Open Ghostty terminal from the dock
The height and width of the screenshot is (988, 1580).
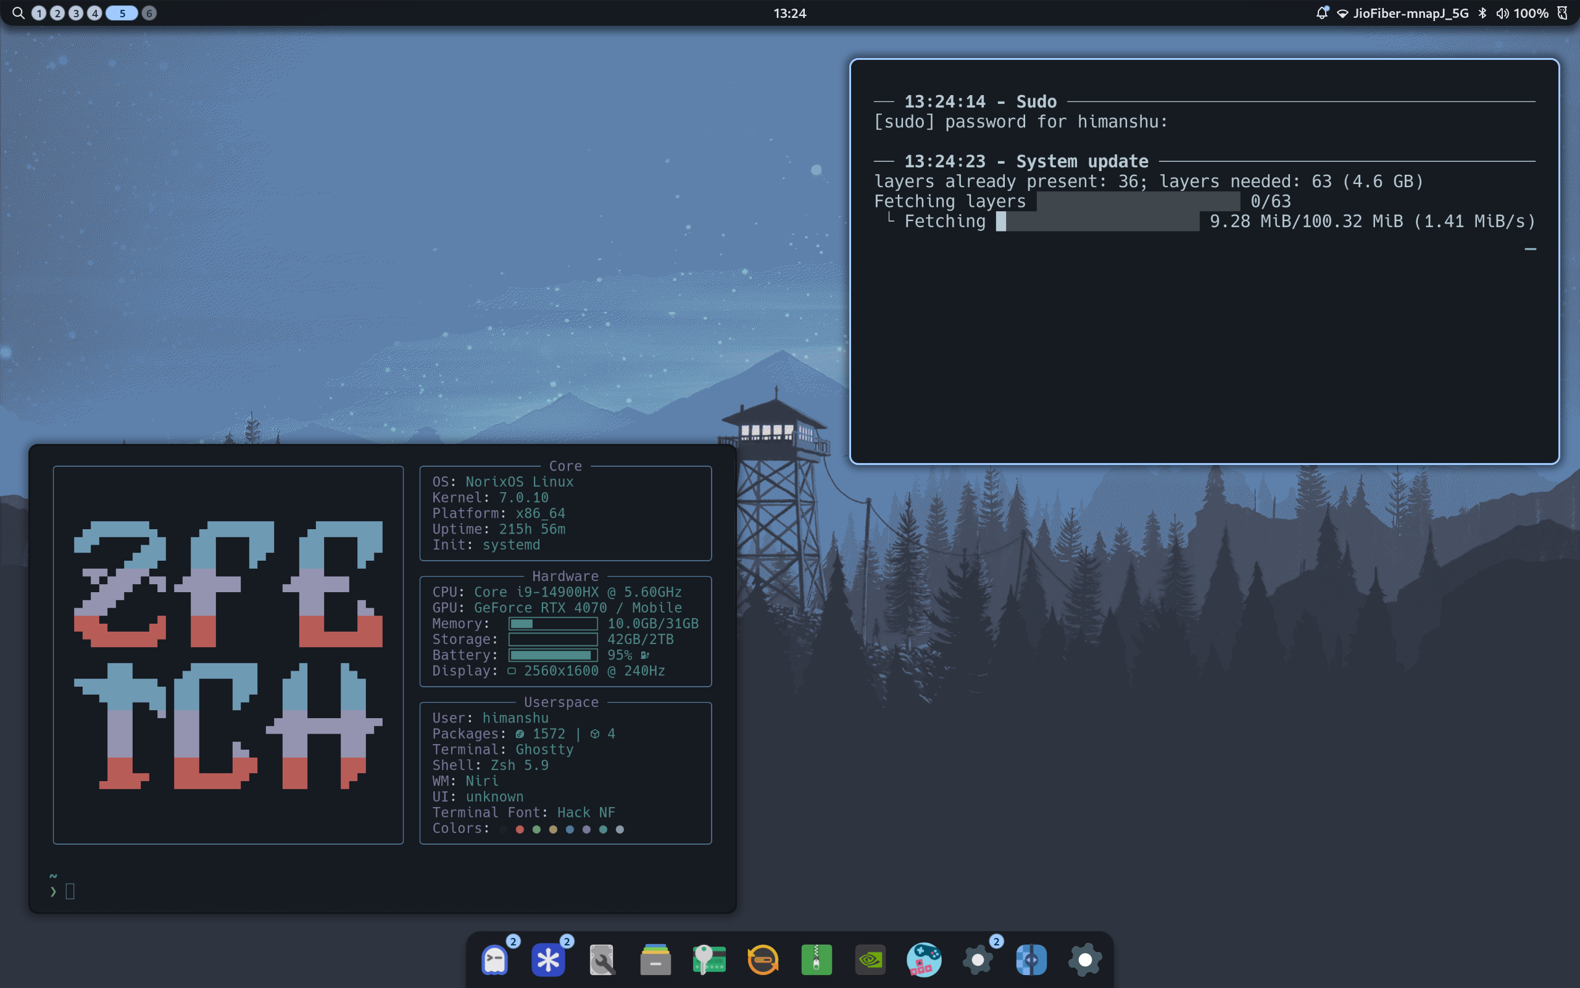pyautogui.click(x=494, y=960)
